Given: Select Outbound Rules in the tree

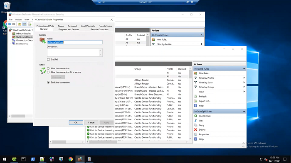Looking at the screenshot, I should coord(24,37).
